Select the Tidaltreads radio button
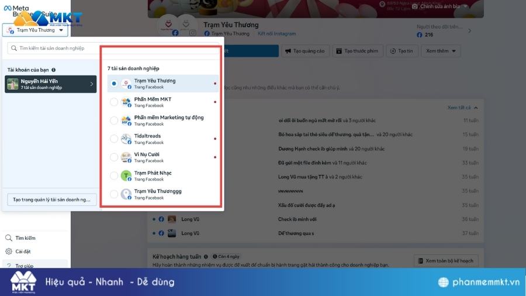Viewport: 526px width, 296px height. click(x=114, y=139)
